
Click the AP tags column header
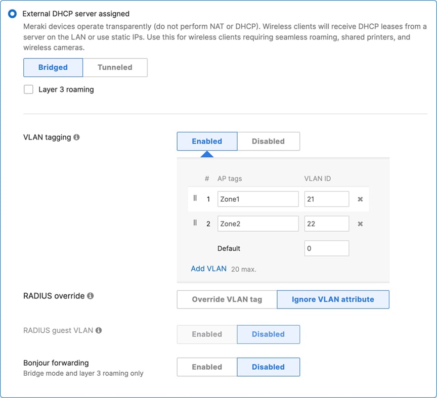pos(230,179)
